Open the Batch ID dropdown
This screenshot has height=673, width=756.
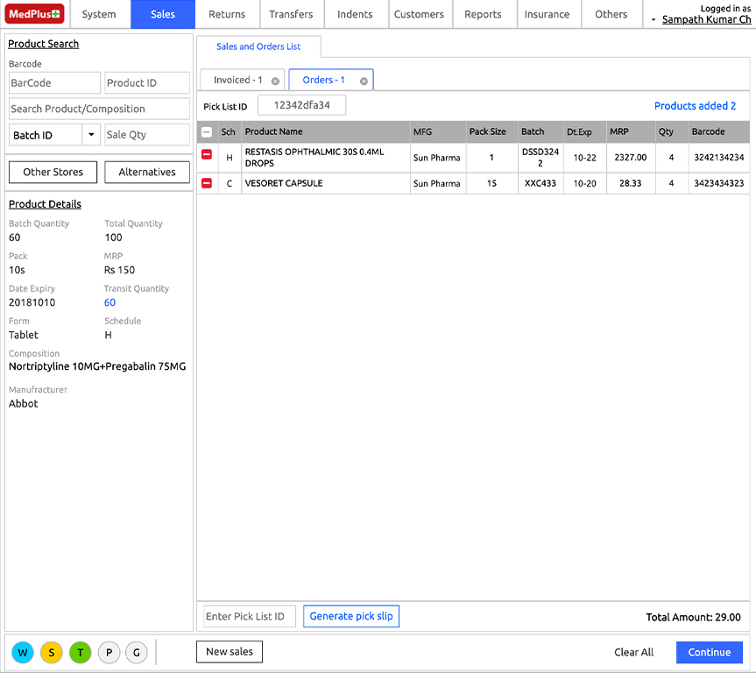(91, 135)
